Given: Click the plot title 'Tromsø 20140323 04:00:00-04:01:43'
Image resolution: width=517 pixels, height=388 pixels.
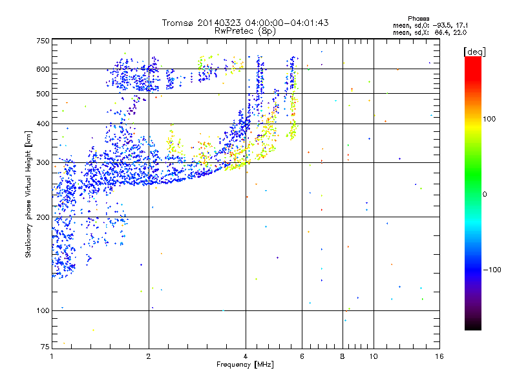Looking at the screenshot, I should coord(245,23).
